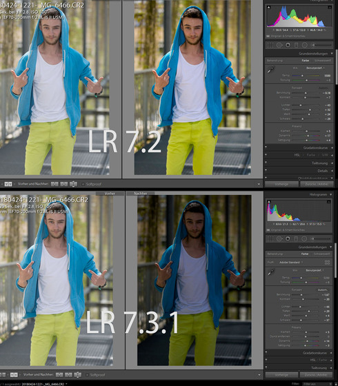Collapse the Grundeinstellungen panel in LR 7.2
338x386 pixels.
click(x=332, y=54)
